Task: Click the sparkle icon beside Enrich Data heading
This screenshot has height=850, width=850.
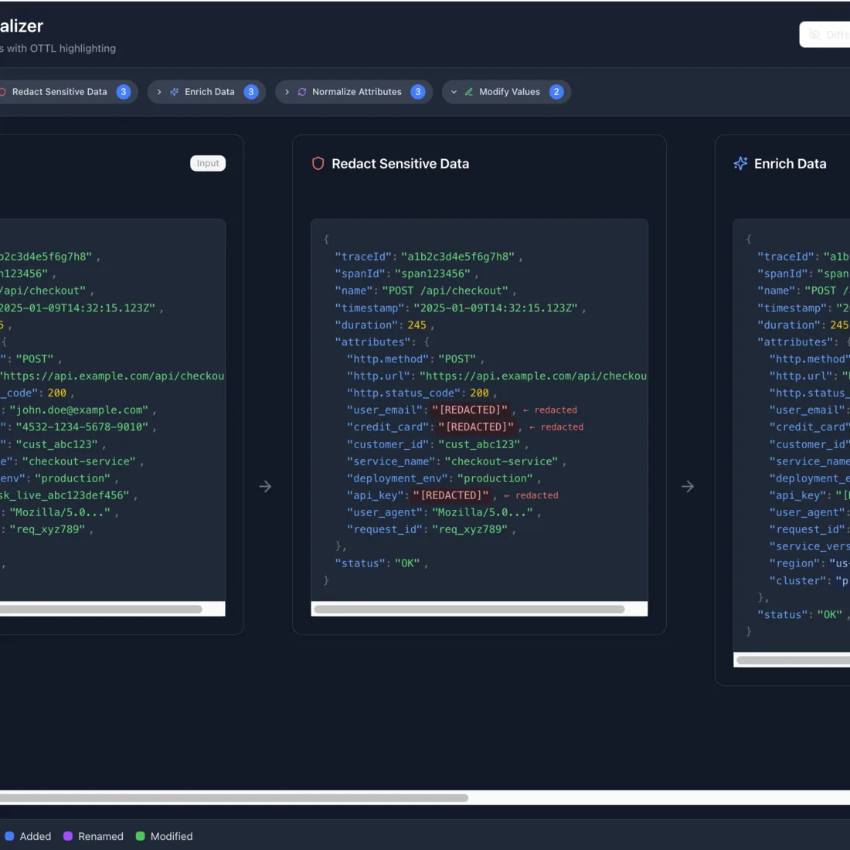Action: 740,164
